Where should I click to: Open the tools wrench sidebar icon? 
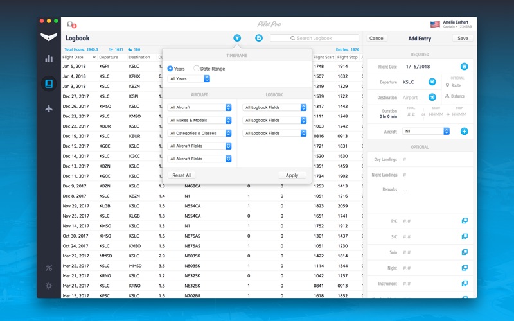pyautogui.click(x=49, y=268)
